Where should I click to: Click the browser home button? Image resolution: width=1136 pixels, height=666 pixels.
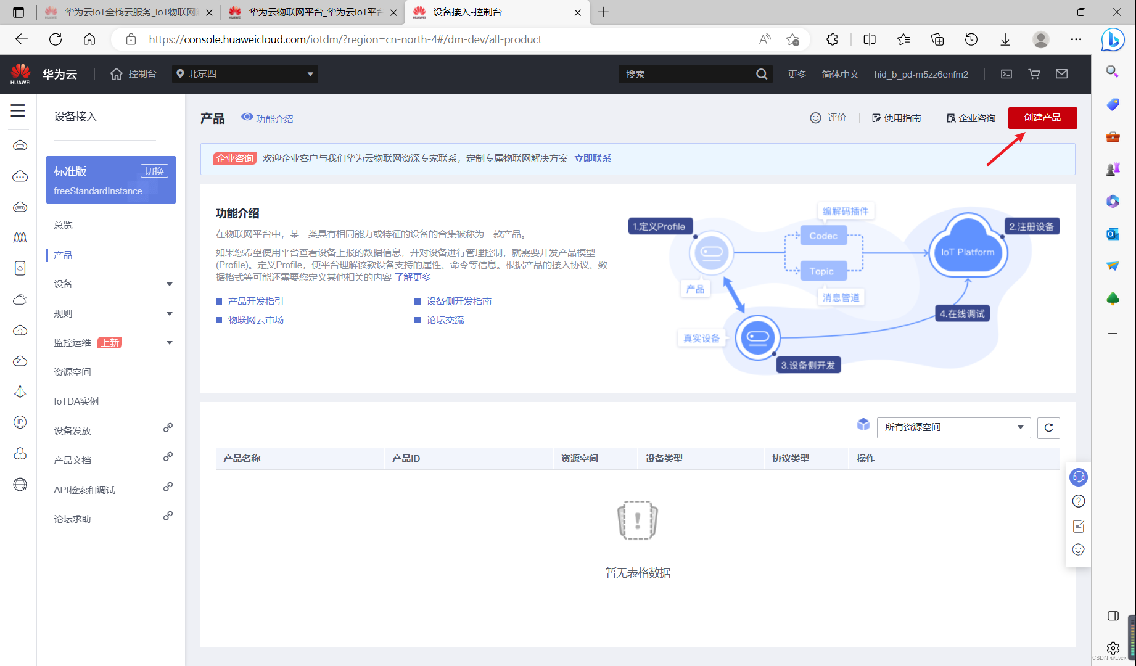[89, 39]
